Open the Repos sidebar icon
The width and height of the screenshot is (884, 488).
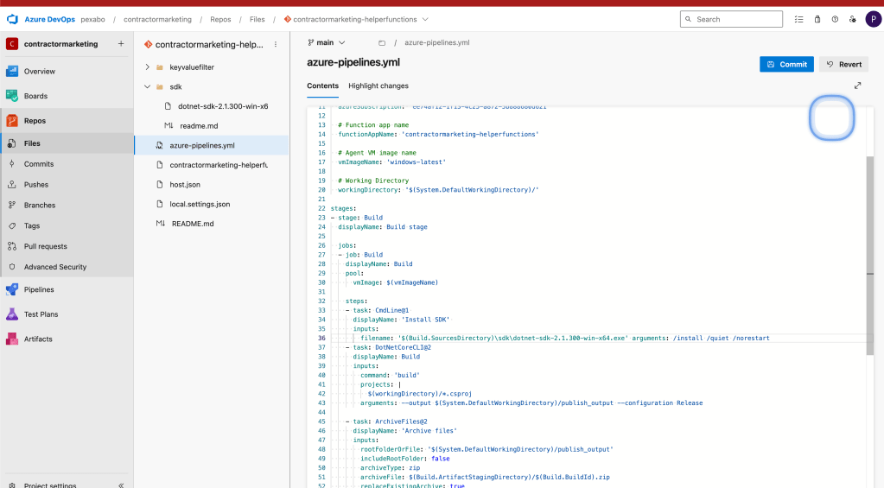tap(12, 121)
